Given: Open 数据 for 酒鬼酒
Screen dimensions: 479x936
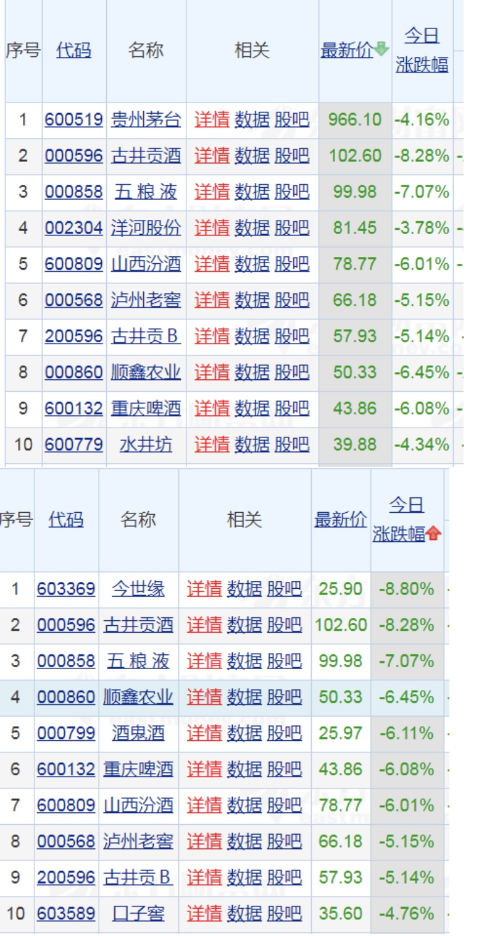Looking at the screenshot, I should [244, 733].
